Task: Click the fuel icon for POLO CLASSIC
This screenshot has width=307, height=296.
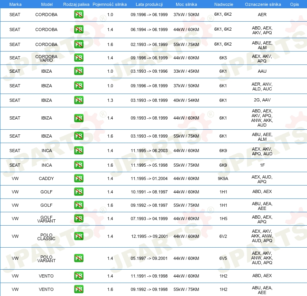Action: (x=79, y=236)
